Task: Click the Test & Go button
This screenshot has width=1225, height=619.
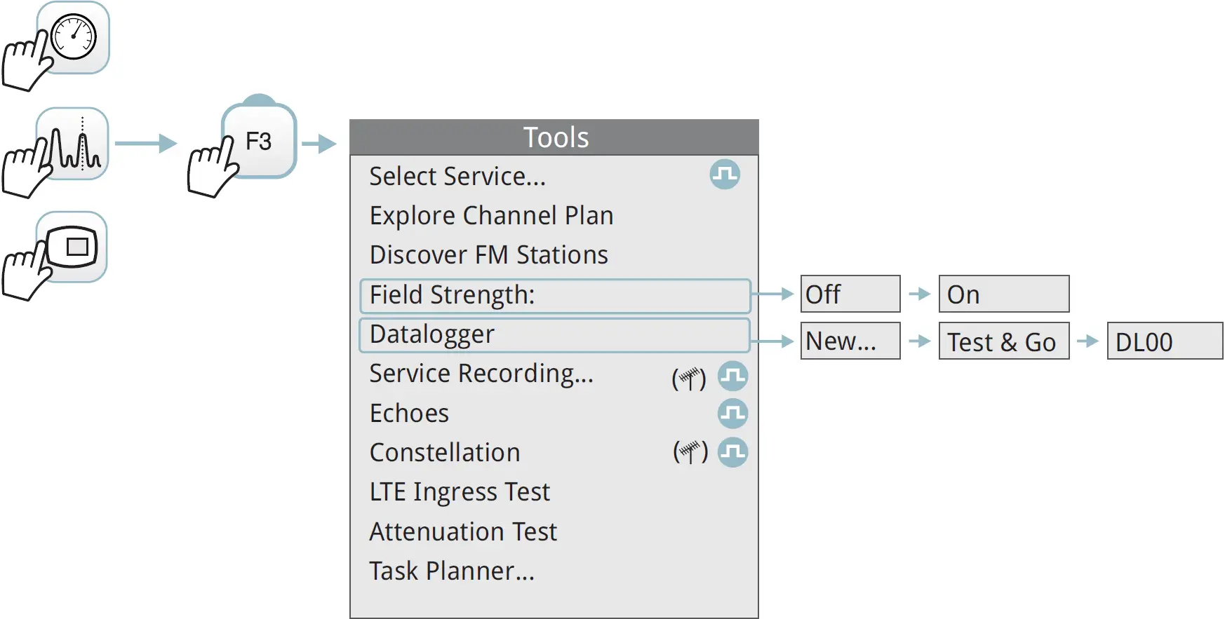Action: [1003, 341]
